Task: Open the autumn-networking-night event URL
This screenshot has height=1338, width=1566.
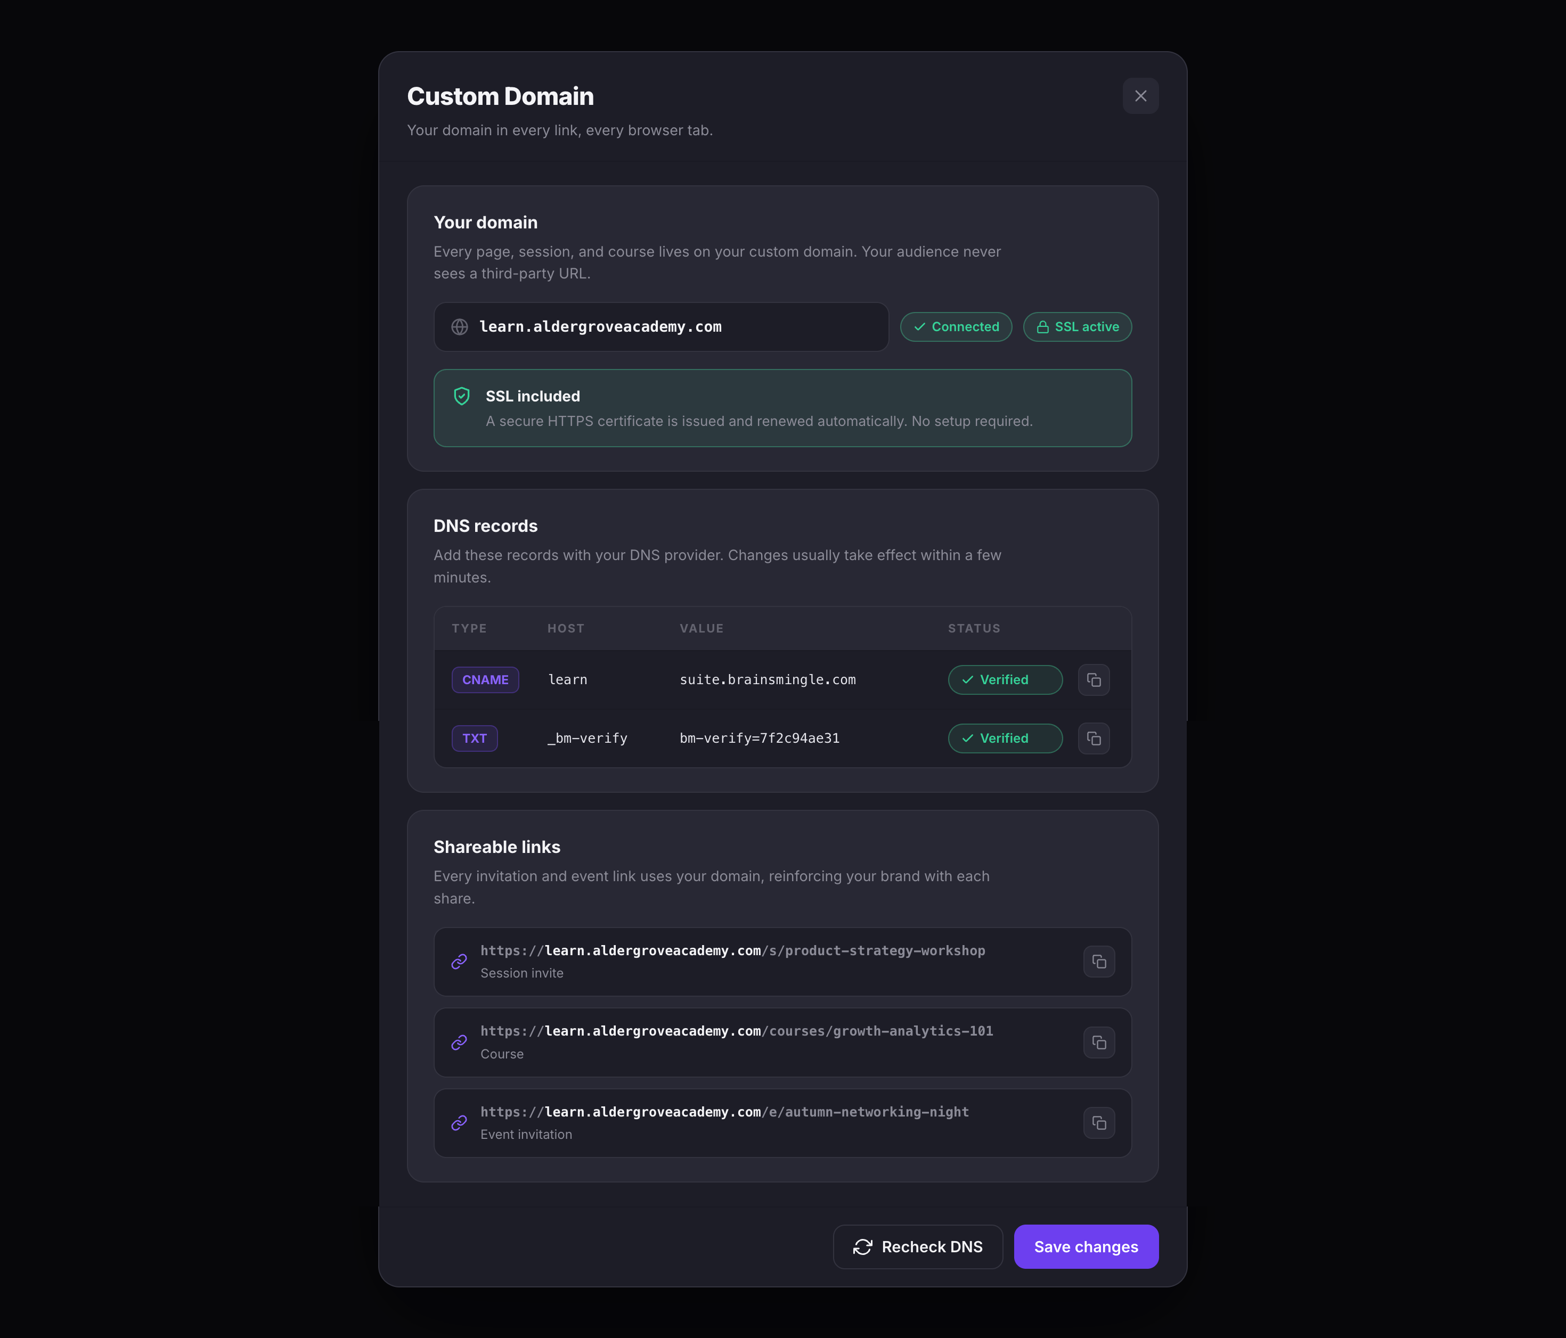Action: point(724,1112)
